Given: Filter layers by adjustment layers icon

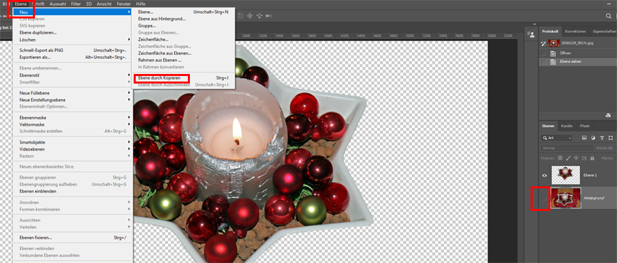Looking at the screenshot, I should coord(593,138).
